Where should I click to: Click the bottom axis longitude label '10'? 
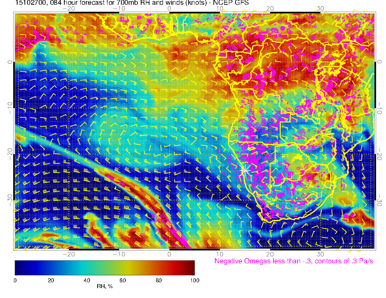[x=220, y=254]
